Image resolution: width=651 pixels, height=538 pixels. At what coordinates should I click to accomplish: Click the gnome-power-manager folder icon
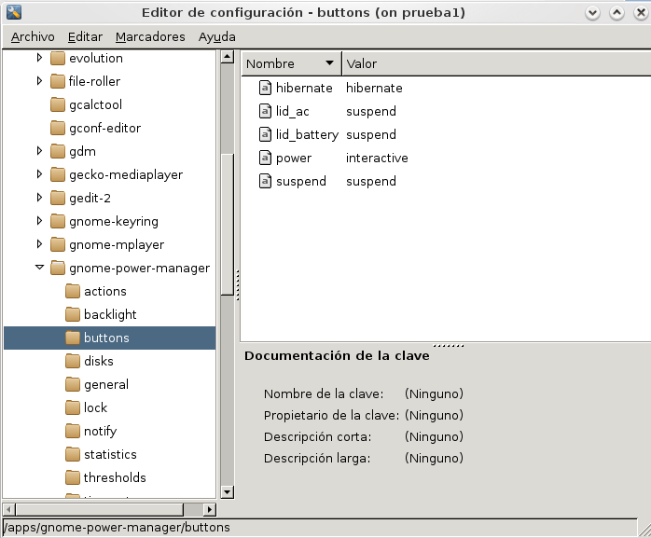(58, 268)
